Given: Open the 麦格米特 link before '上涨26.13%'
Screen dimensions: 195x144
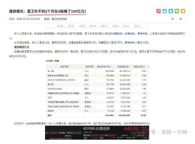Looking at the screenshot, I should [x=129, y=43].
